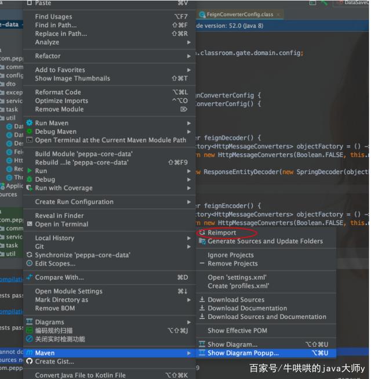The height and width of the screenshot is (379, 371).
Task: Open the FeignConverterConfig.class editor tab
Action: pyautogui.click(x=239, y=15)
